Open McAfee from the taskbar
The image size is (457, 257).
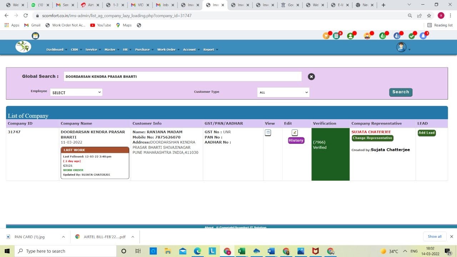point(315,251)
